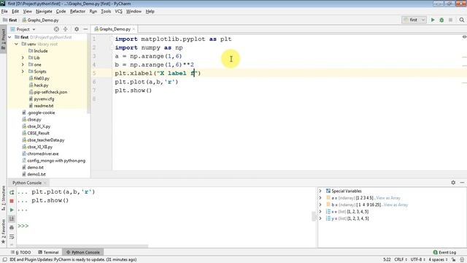Click the Project tree vertical scrollbar
The height and width of the screenshot is (263, 467).
[88, 74]
